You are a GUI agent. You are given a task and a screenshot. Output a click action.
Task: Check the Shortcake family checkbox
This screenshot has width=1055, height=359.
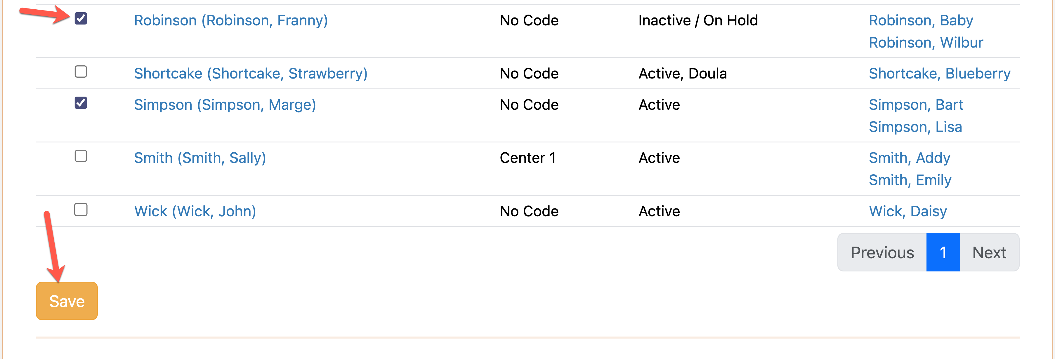point(81,72)
